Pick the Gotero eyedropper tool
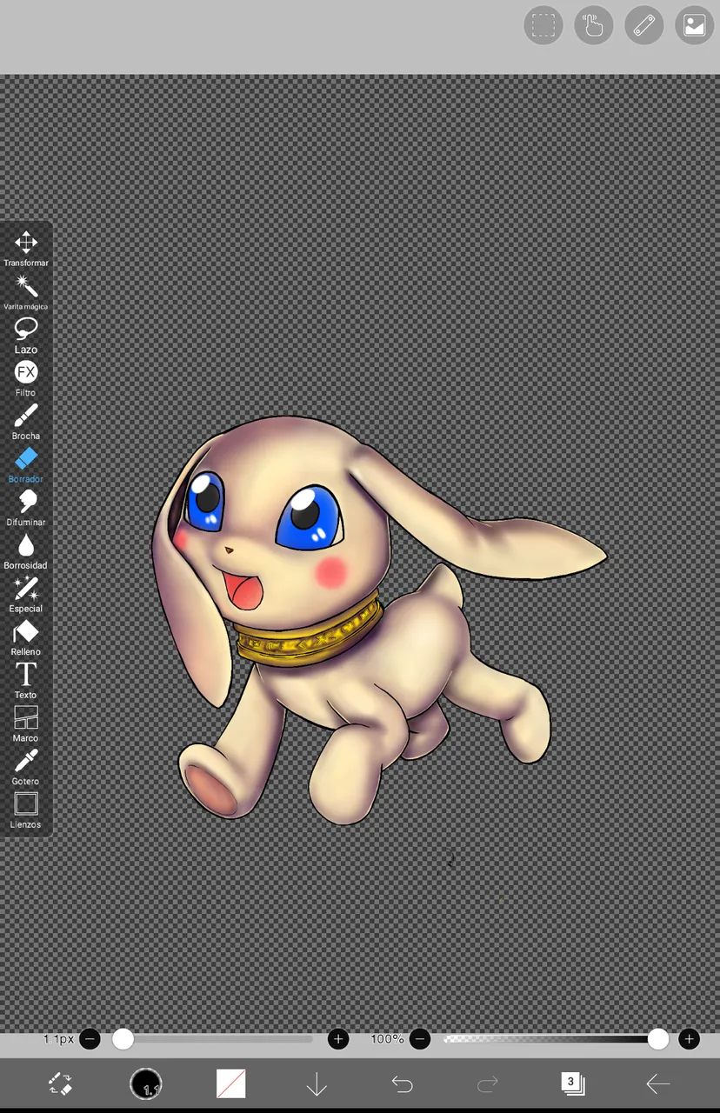 tap(26, 767)
